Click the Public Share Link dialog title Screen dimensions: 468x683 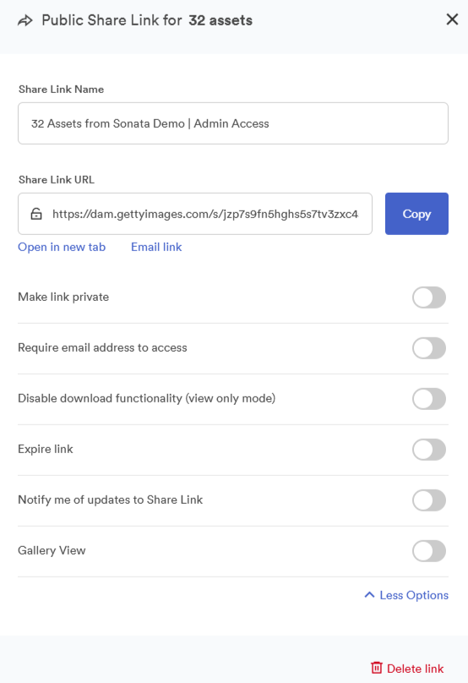[147, 20]
